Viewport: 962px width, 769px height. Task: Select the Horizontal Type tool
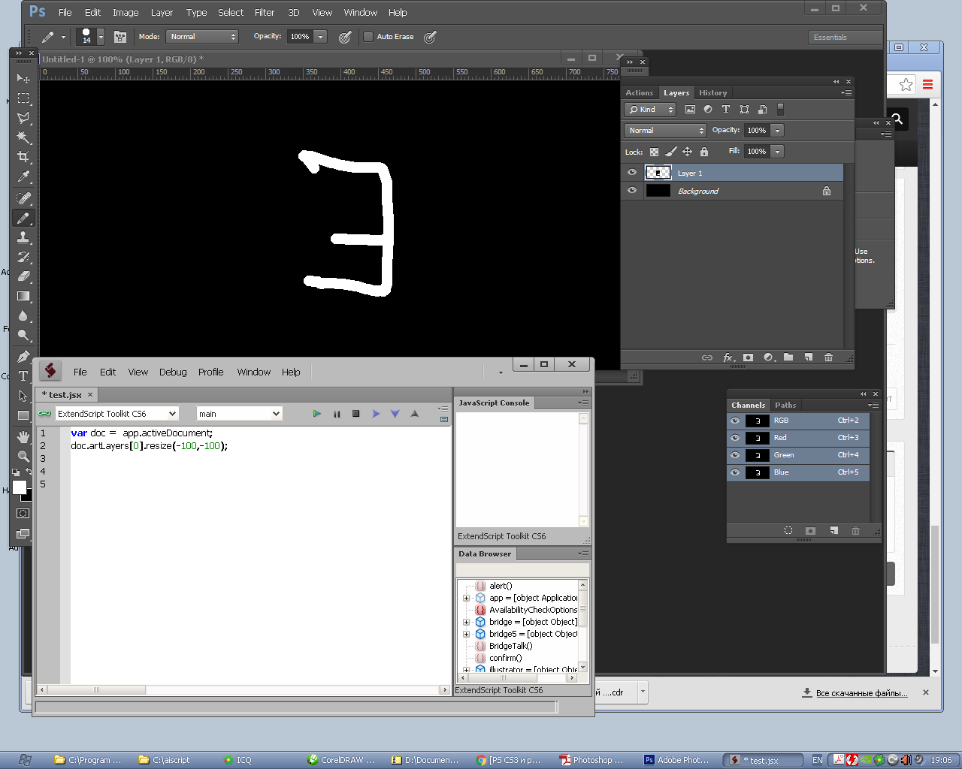click(23, 375)
